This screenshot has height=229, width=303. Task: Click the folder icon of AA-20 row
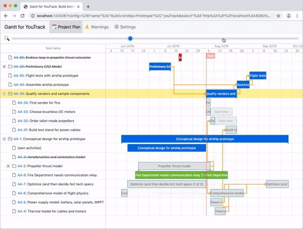click(10, 67)
